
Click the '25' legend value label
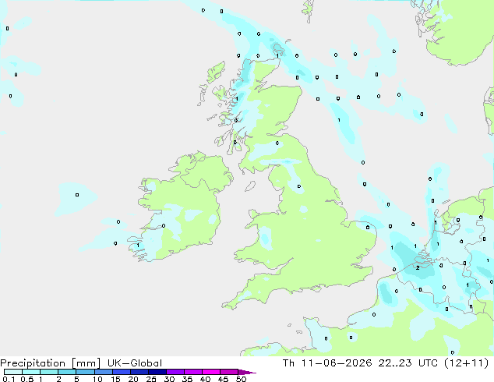point(151,379)
